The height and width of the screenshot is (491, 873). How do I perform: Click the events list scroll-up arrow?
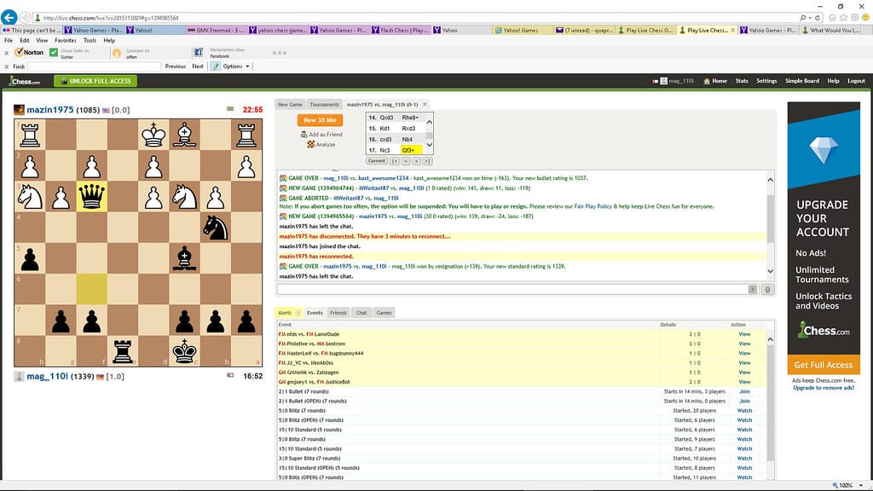pos(770,339)
